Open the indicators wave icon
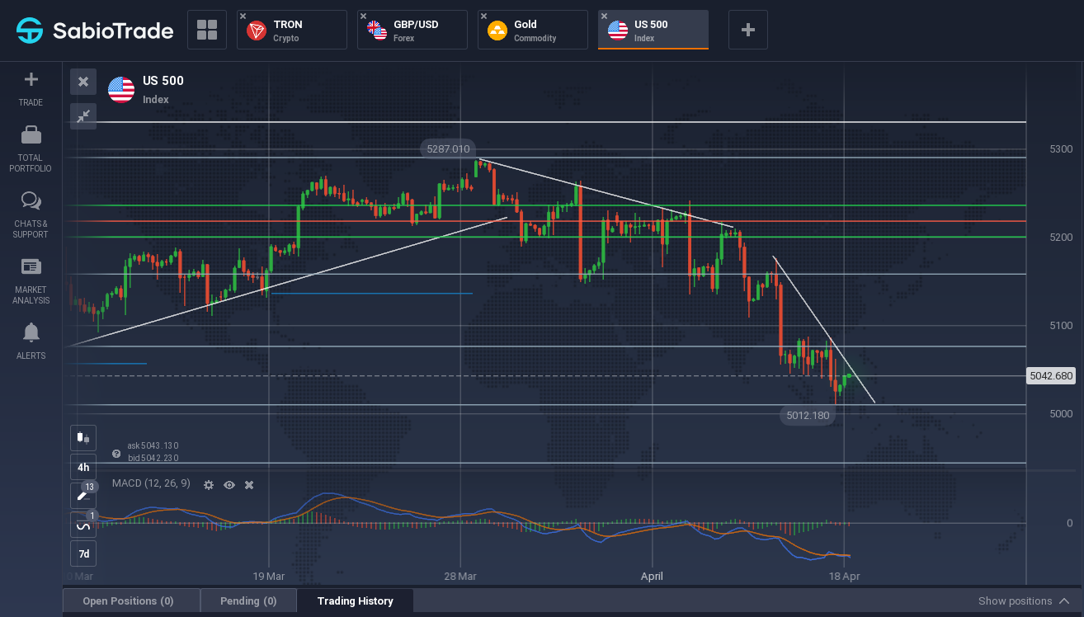1084x617 pixels. (x=83, y=525)
